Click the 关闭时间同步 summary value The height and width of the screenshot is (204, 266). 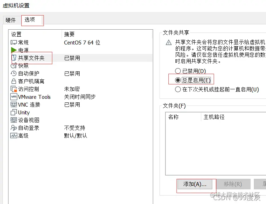point(80,97)
